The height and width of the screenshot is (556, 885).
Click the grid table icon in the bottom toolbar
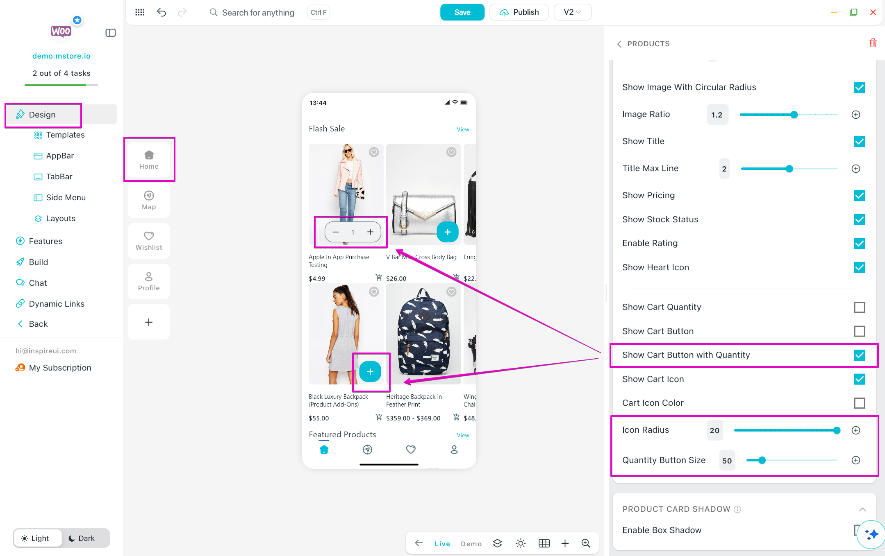pos(544,543)
